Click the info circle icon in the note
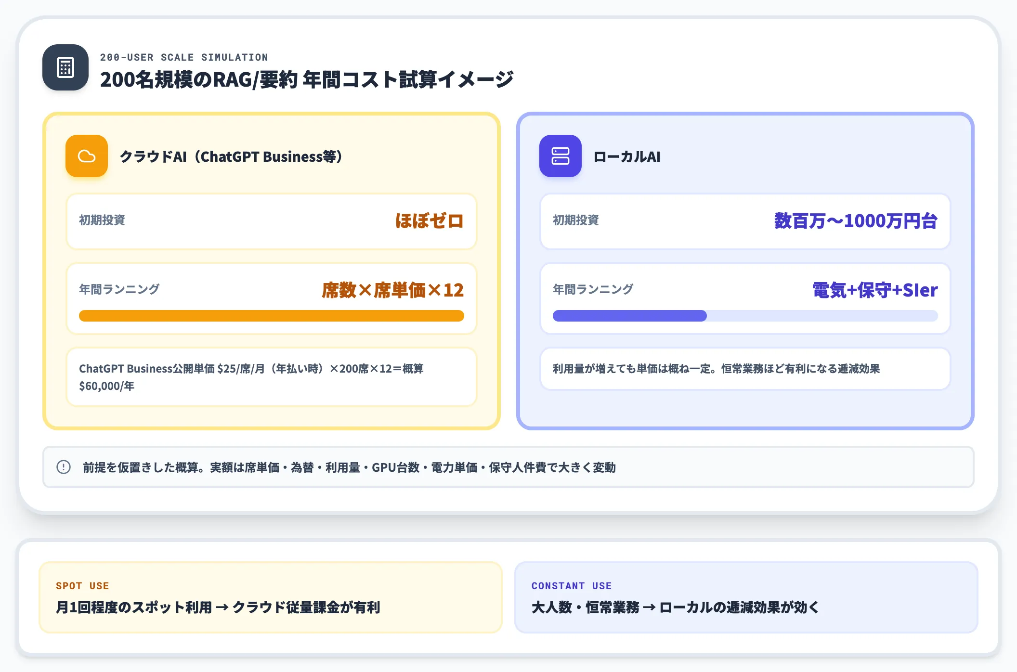1017x672 pixels. click(64, 467)
